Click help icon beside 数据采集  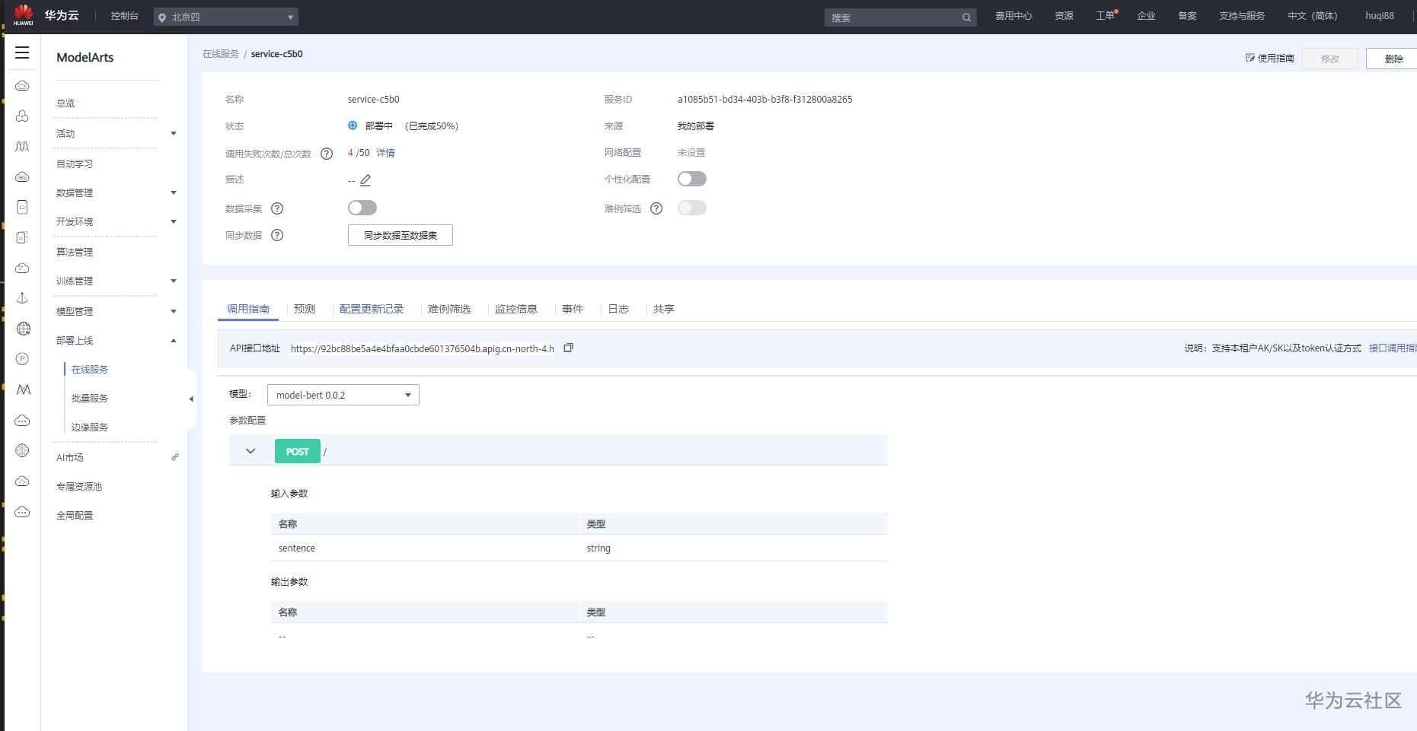click(x=277, y=208)
